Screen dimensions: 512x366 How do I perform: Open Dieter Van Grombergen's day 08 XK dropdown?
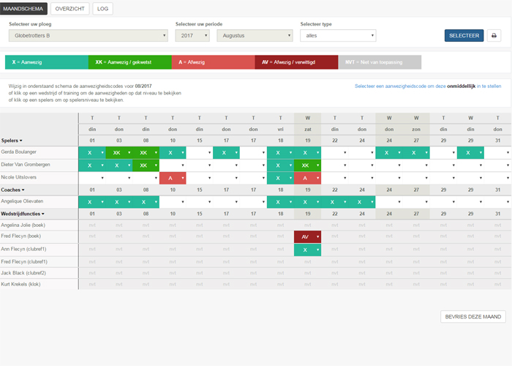coord(146,165)
